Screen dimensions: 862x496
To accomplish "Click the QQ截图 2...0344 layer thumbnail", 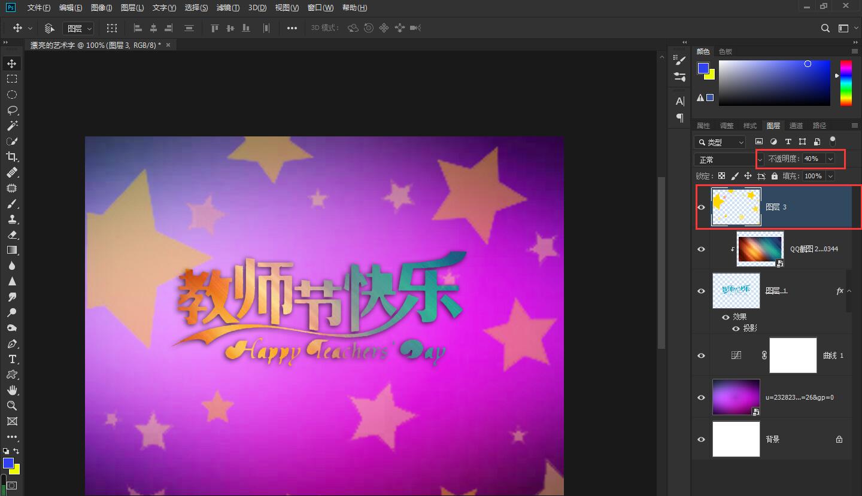I will coord(759,248).
